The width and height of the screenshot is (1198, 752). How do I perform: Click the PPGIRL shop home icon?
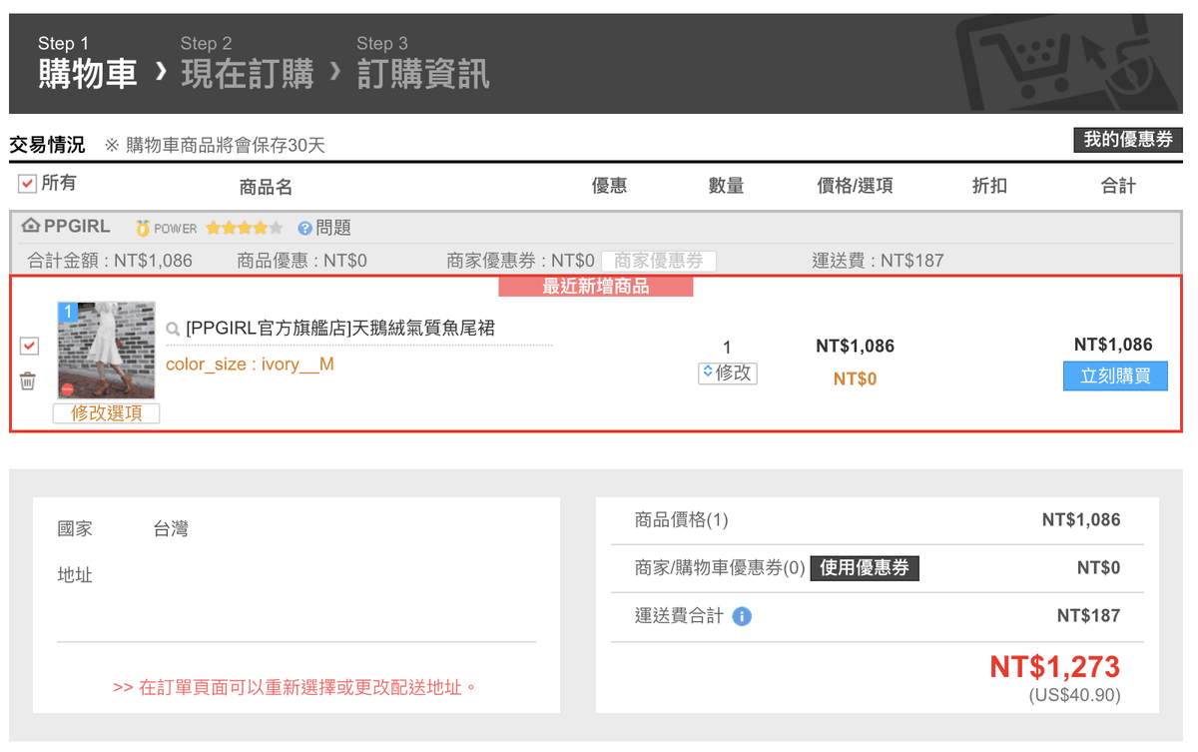click(30, 227)
